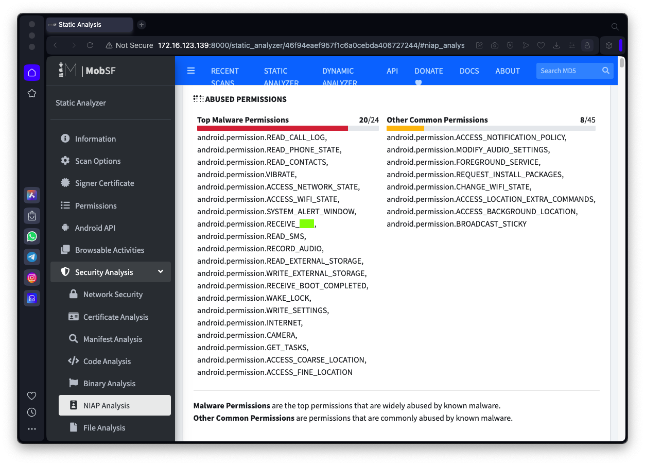Open Certificate Analysis under Security Analysis
This screenshot has height=465, width=645.
pos(115,317)
